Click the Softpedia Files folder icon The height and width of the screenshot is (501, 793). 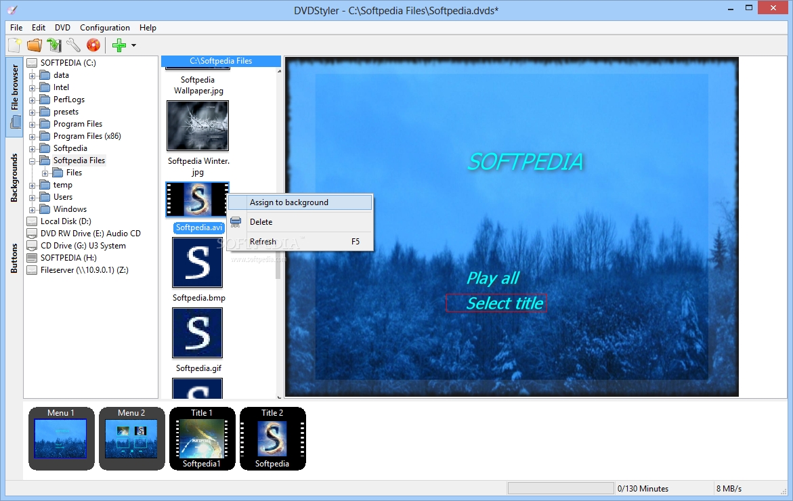pos(45,160)
